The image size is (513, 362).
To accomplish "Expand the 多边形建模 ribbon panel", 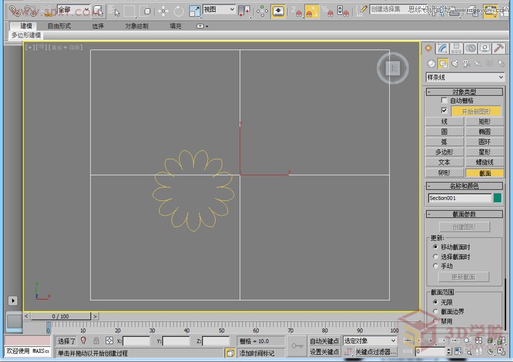I will pyautogui.click(x=26, y=36).
